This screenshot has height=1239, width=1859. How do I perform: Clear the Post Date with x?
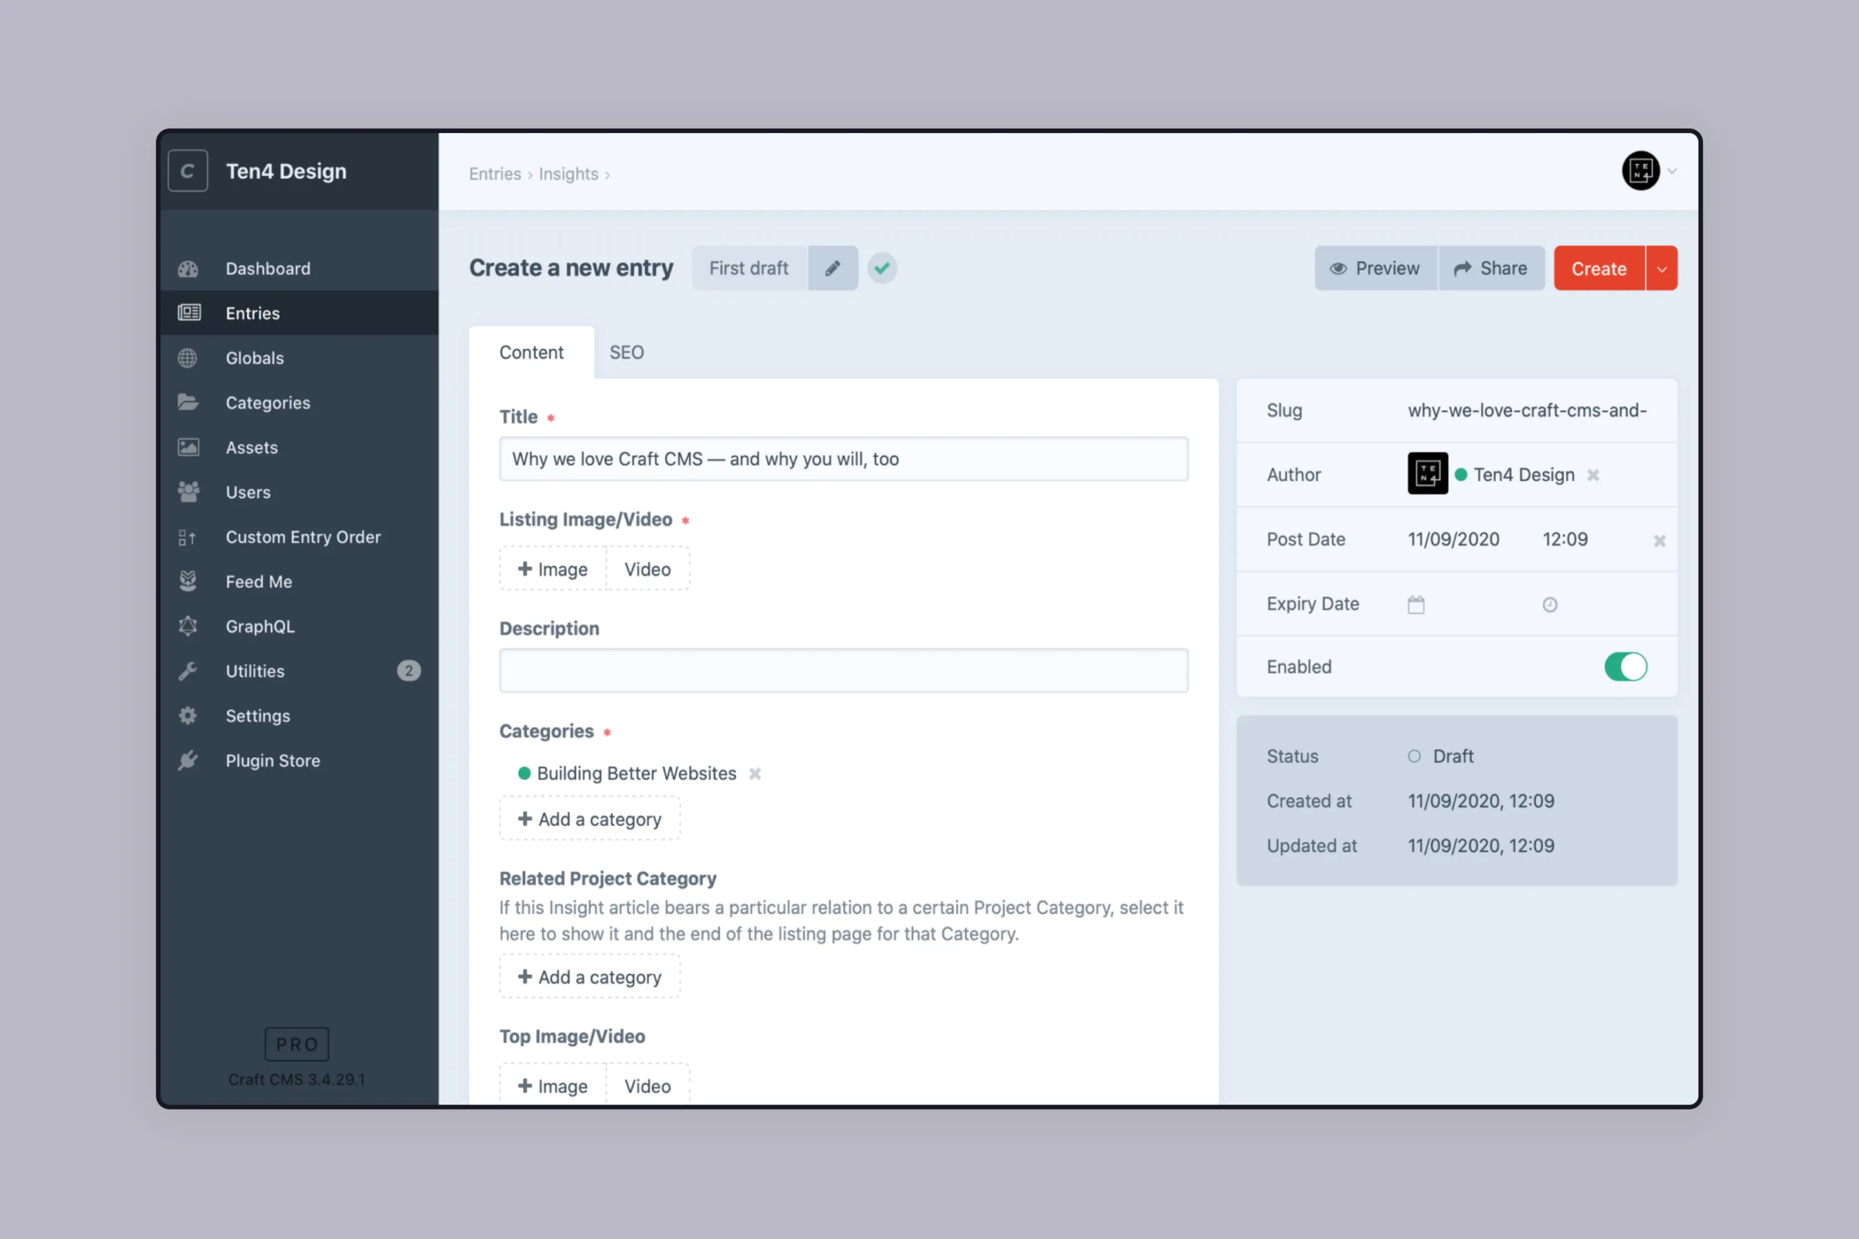pos(1660,540)
